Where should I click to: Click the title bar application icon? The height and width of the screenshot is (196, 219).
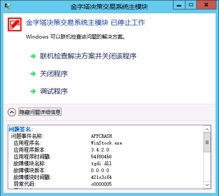click(x=8, y=6)
